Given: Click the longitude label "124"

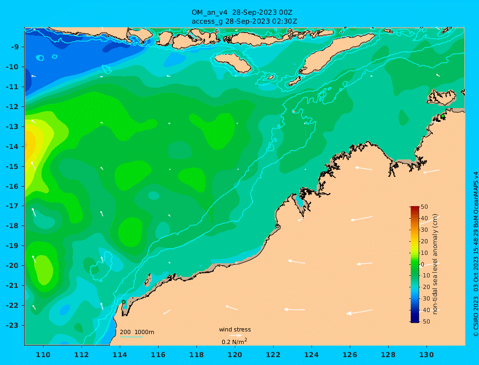Looking at the screenshot, I should click(311, 355).
